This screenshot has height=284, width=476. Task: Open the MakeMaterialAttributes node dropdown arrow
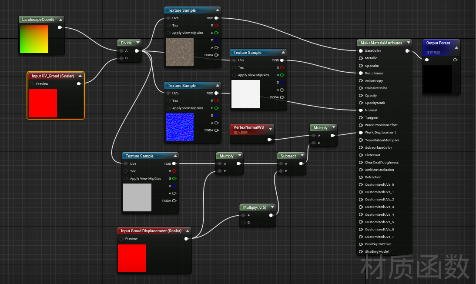click(x=408, y=43)
